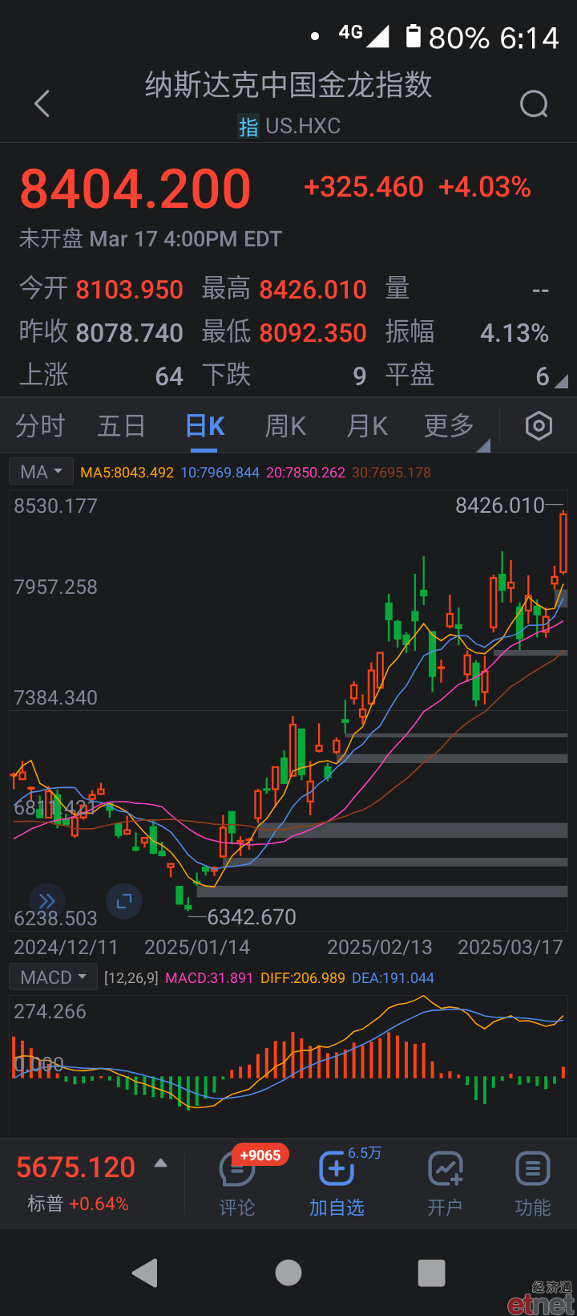Expand the bottom index ticker arrow
This screenshot has width=577, height=1316.
tap(161, 1163)
